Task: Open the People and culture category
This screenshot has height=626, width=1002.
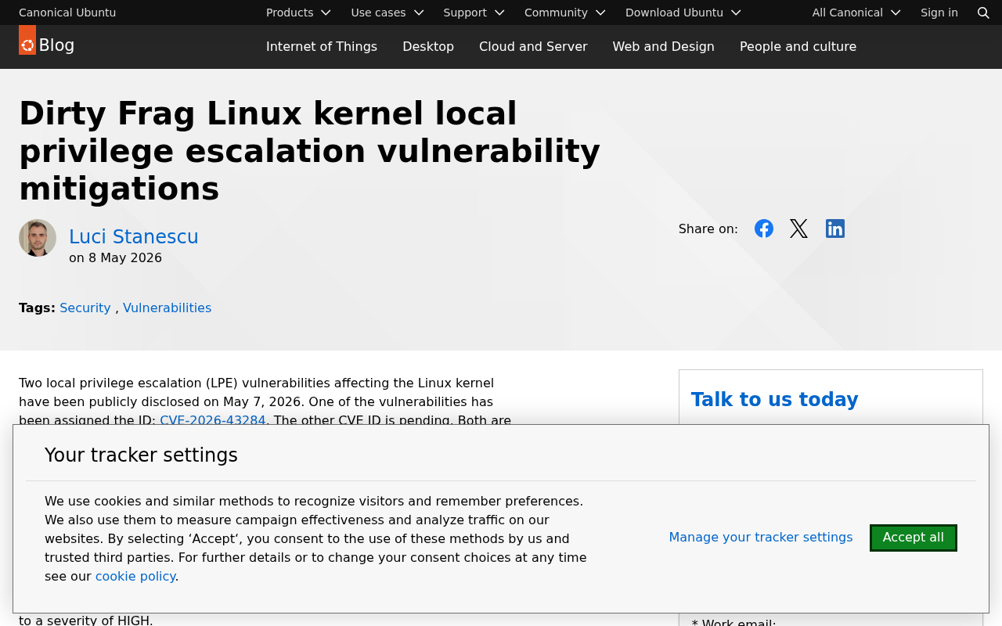Action: click(798, 46)
